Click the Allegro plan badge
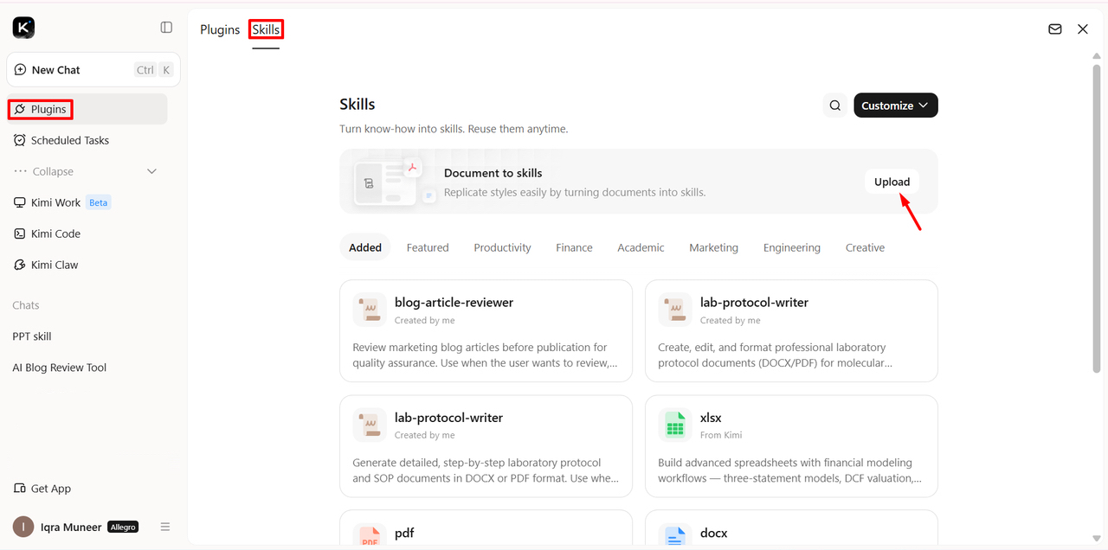This screenshot has width=1108, height=550. tap(123, 527)
